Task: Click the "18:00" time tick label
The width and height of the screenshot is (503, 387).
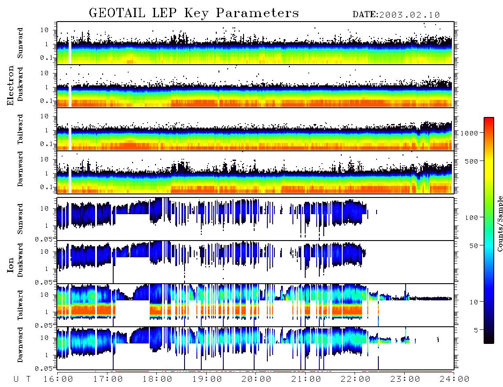Action: coord(158,380)
